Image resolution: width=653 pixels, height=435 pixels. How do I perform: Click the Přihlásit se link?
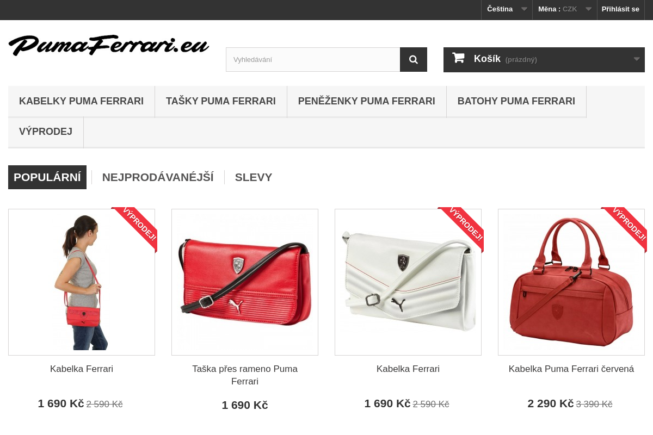point(620,9)
